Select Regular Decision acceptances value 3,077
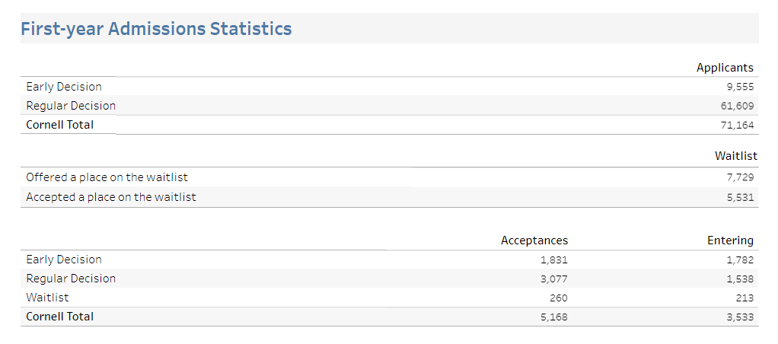This screenshot has height=344, width=778. click(553, 279)
